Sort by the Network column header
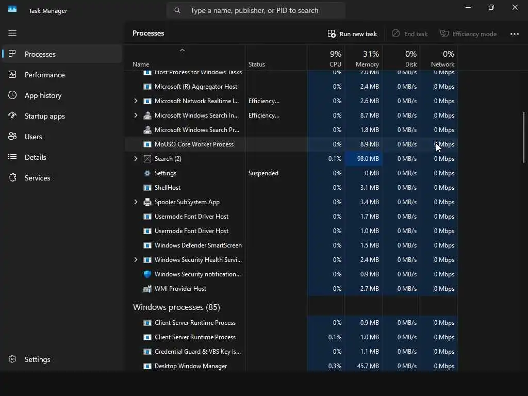This screenshot has height=396, width=528. click(x=439, y=58)
